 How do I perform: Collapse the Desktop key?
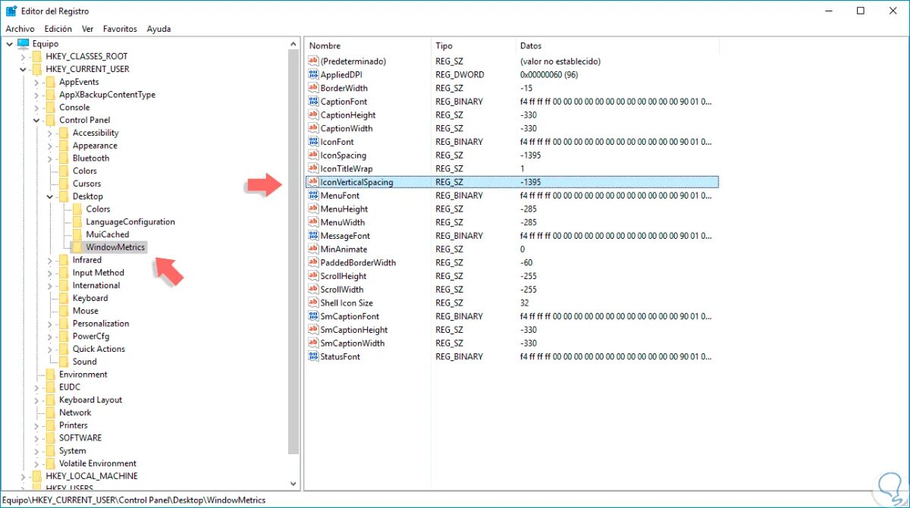pos(50,196)
